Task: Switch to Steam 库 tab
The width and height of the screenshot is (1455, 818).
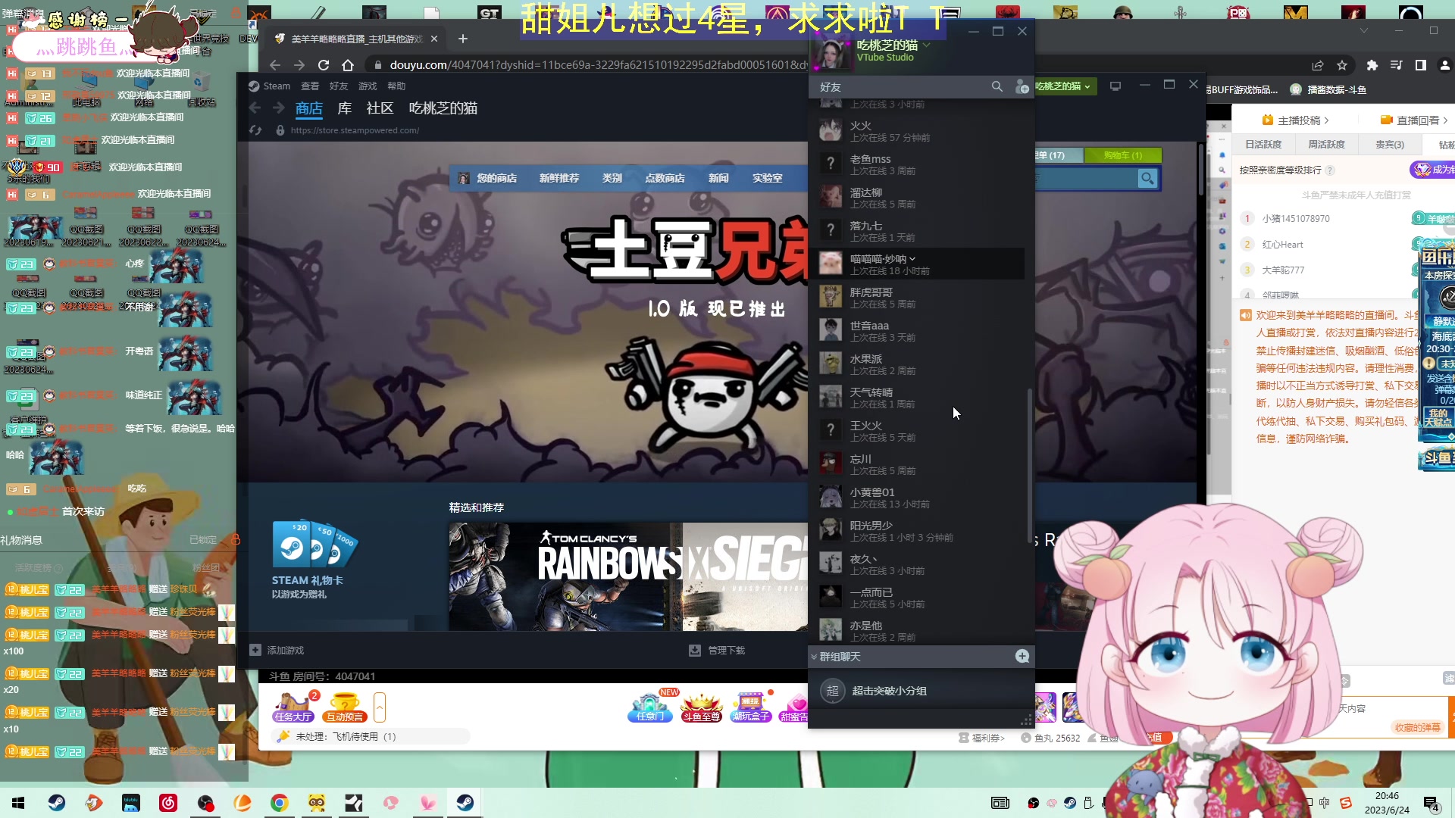Action: coord(344,108)
